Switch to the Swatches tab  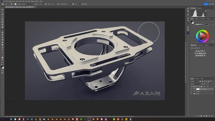pos(197,19)
